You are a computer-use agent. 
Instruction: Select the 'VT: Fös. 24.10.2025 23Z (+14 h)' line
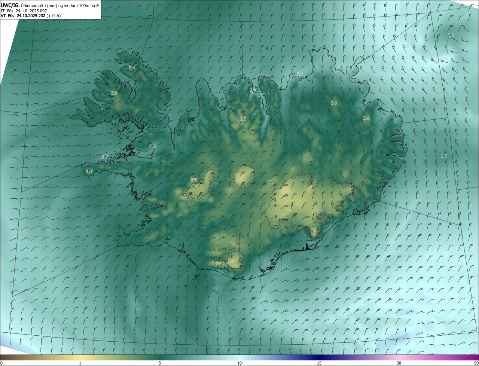coord(31,16)
